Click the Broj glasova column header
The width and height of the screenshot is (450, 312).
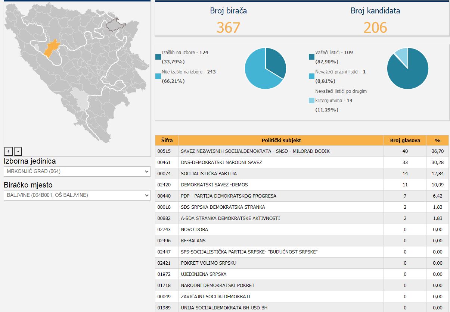(405, 141)
